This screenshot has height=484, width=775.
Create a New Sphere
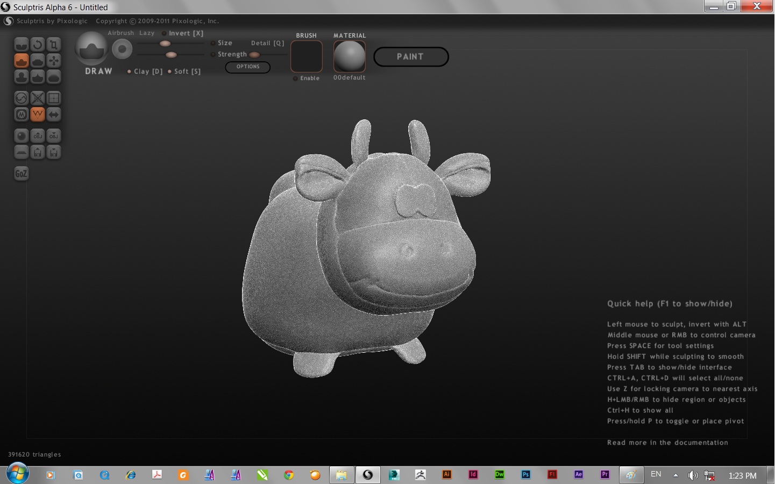click(22, 136)
